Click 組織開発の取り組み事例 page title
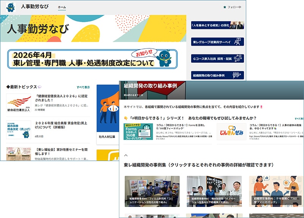The width and height of the screenshot is (304, 218). pos(150,86)
